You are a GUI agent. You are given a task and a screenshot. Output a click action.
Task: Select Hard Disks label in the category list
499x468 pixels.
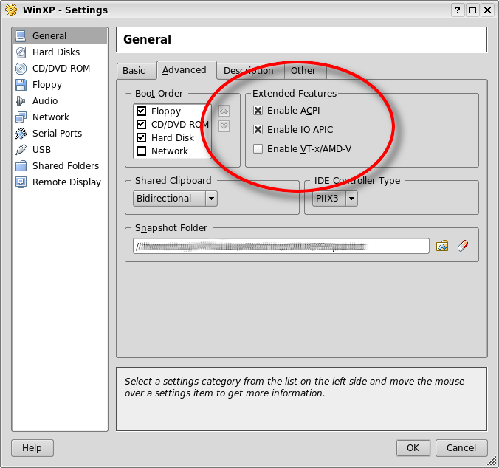(x=56, y=52)
